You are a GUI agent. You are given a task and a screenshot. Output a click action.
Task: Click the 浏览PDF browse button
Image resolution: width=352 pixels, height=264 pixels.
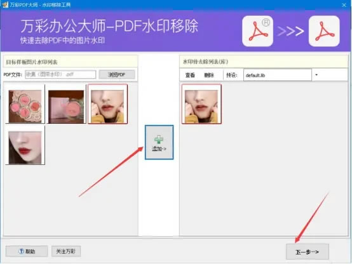click(x=117, y=74)
